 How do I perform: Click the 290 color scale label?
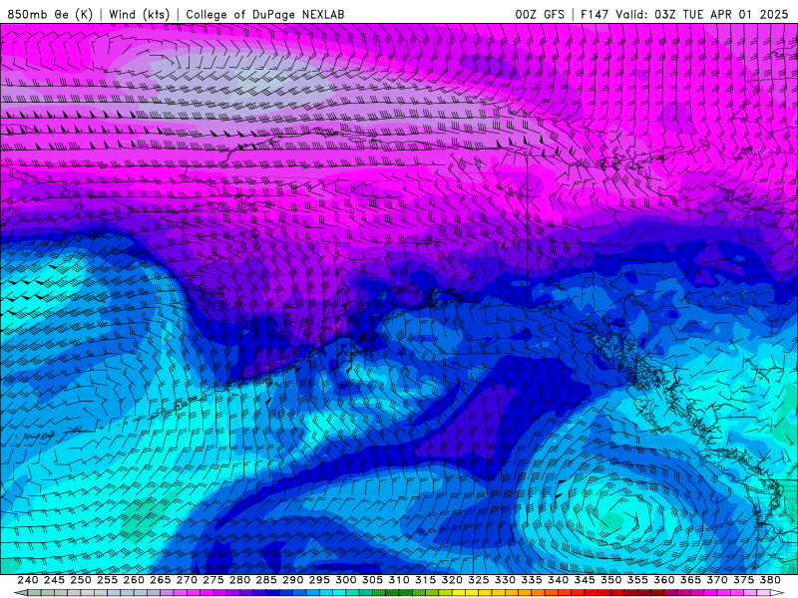click(x=292, y=580)
